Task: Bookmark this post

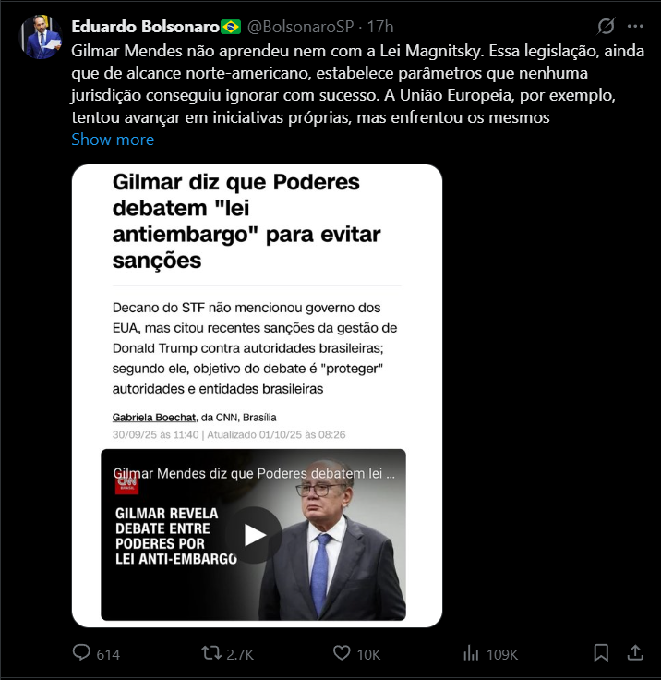Action: pos(601,652)
